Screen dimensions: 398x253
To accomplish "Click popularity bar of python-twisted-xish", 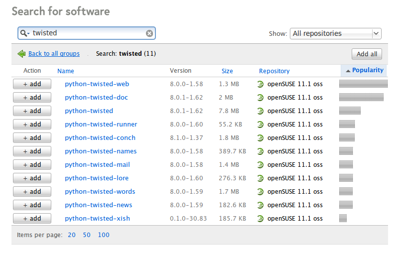I will pyautogui.click(x=343, y=218).
